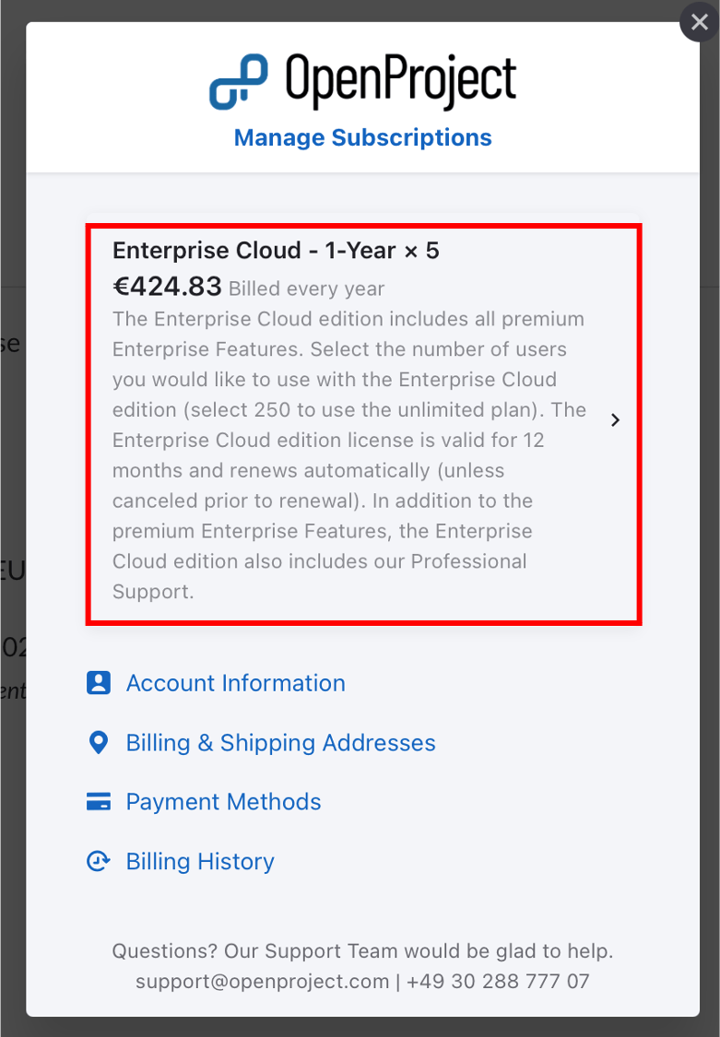Click the credit card icon
720x1037 pixels.
(98, 802)
